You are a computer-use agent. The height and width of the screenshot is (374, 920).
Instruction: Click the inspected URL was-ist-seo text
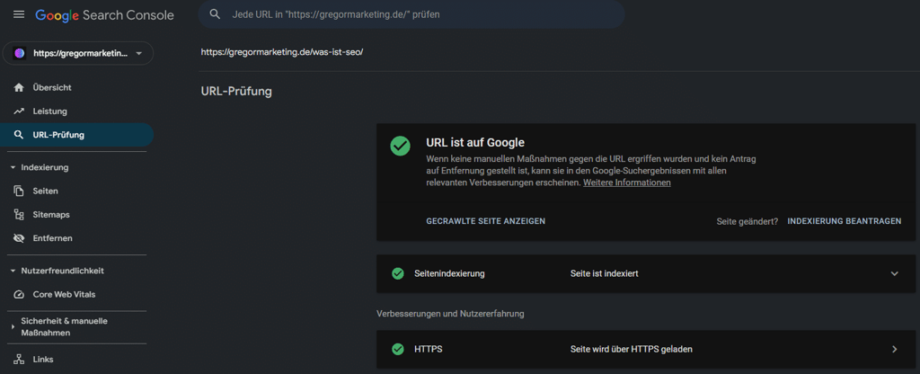point(282,51)
